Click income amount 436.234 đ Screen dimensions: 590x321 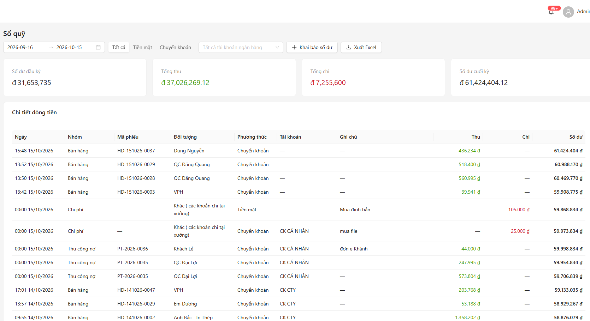coord(470,151)
